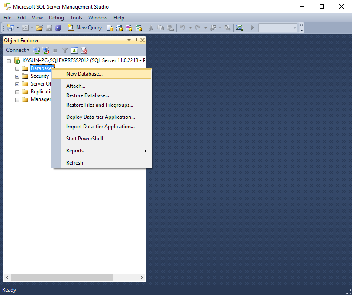Open the Connect dropdown in Object Explorer
Viewport: 352px width, 295px height.
coord(17,50)
